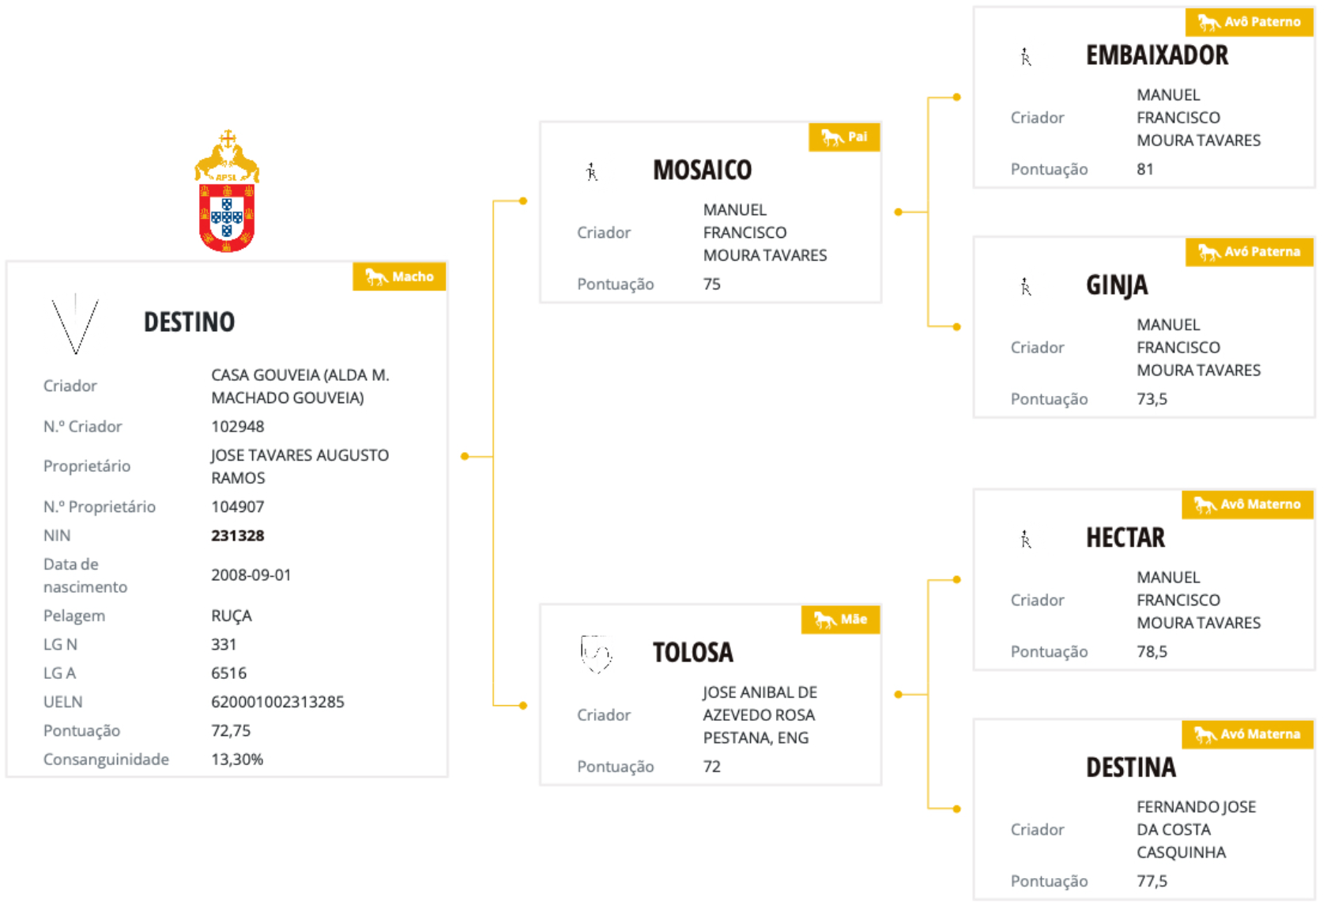The image size is (1327, 912).
Task: Click the brand icon beside GINJA
Action: coord(1025,287)
